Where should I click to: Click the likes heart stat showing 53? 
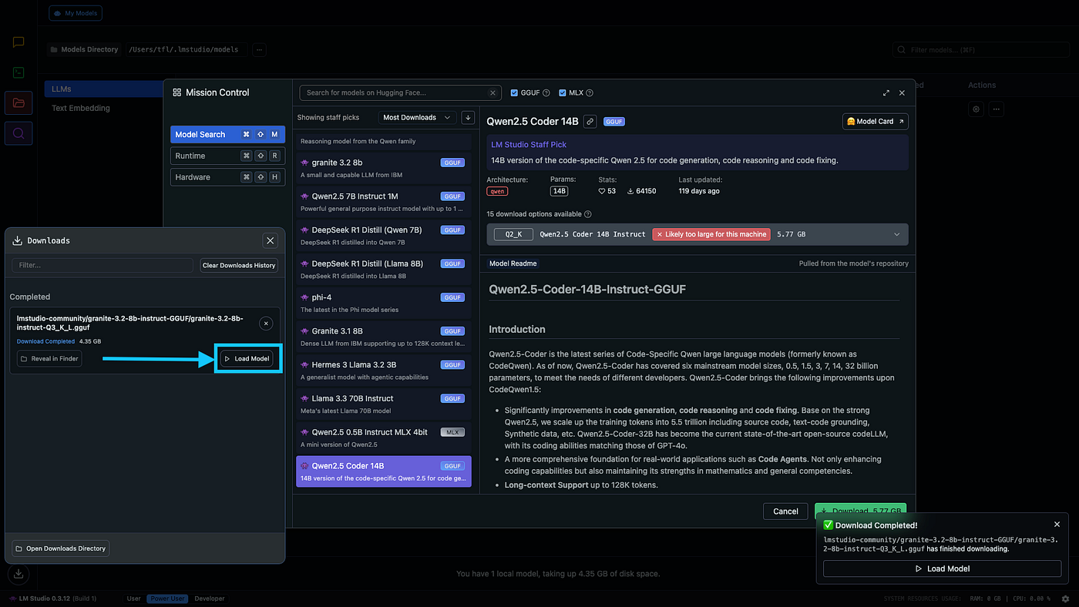tap(607, 191)
